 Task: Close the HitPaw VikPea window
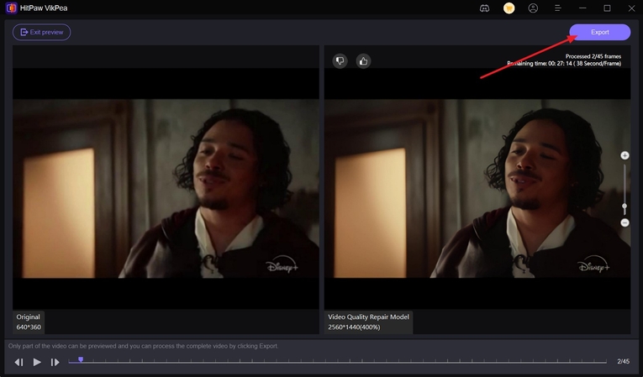631,8
